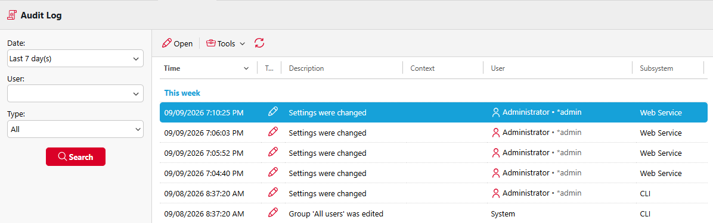
Task: Open the Tools toolbox menu
Action: click(x=225, y=43)
